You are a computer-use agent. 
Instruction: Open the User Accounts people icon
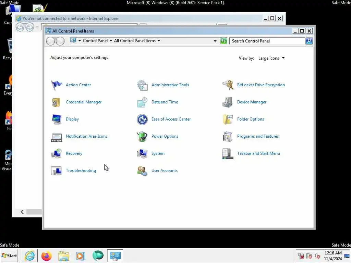142,171
